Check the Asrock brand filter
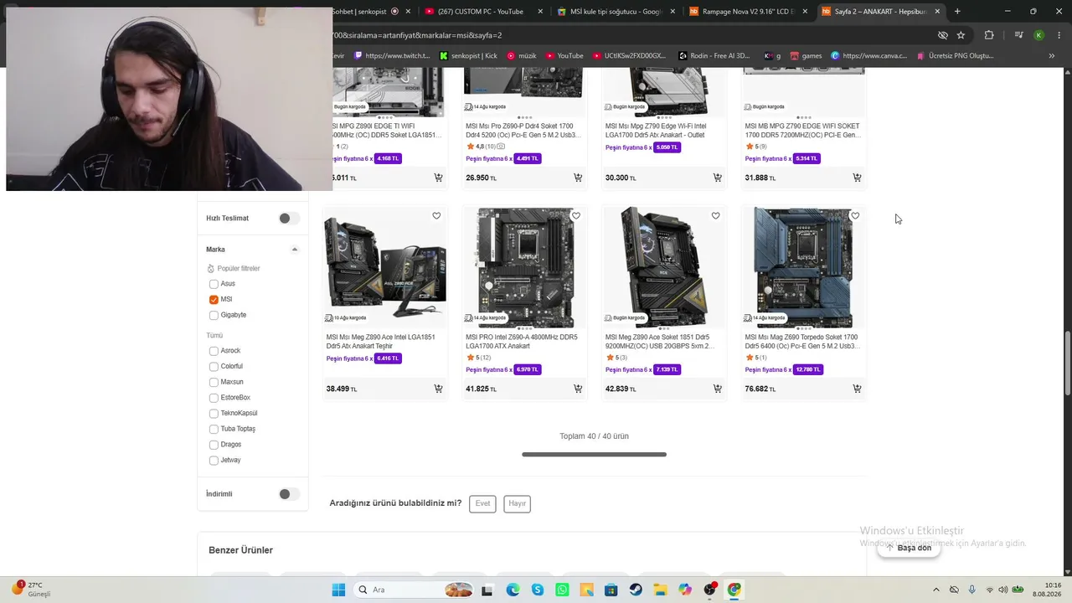Screen dimensions: 1072x603 [214, 351]
